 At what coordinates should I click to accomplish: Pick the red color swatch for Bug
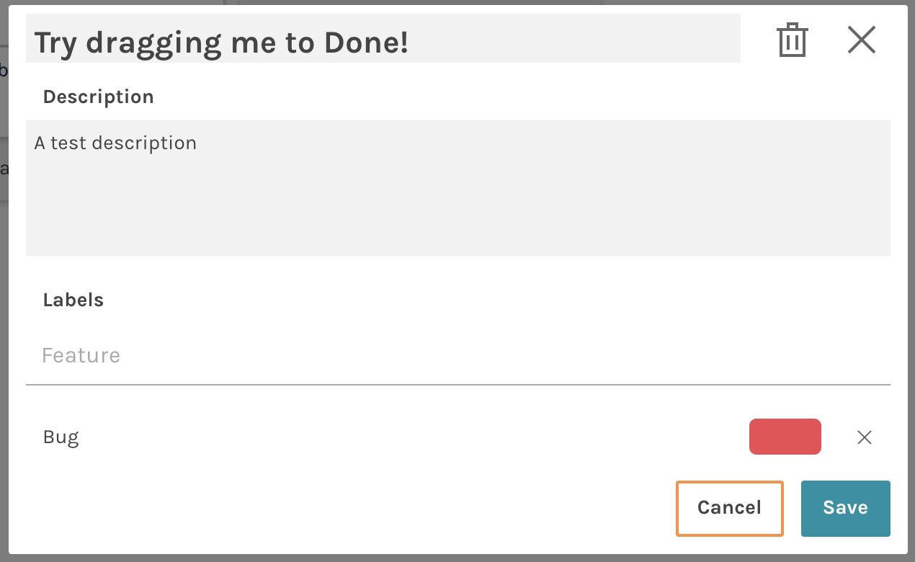coord(785,437)
